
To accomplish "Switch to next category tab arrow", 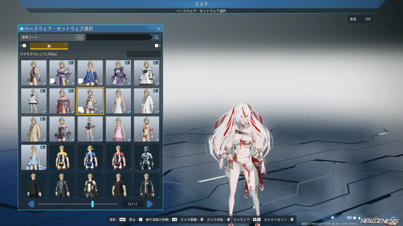I will pyautogui.click(x=158, y=46).
